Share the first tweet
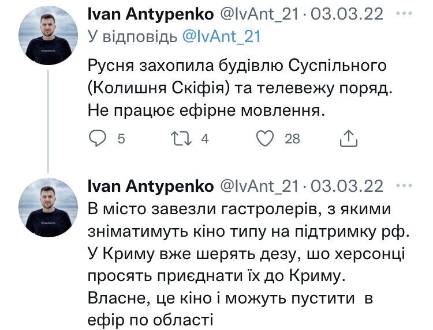This screenshot has width=433, height=330. click(x=348, y=138)
